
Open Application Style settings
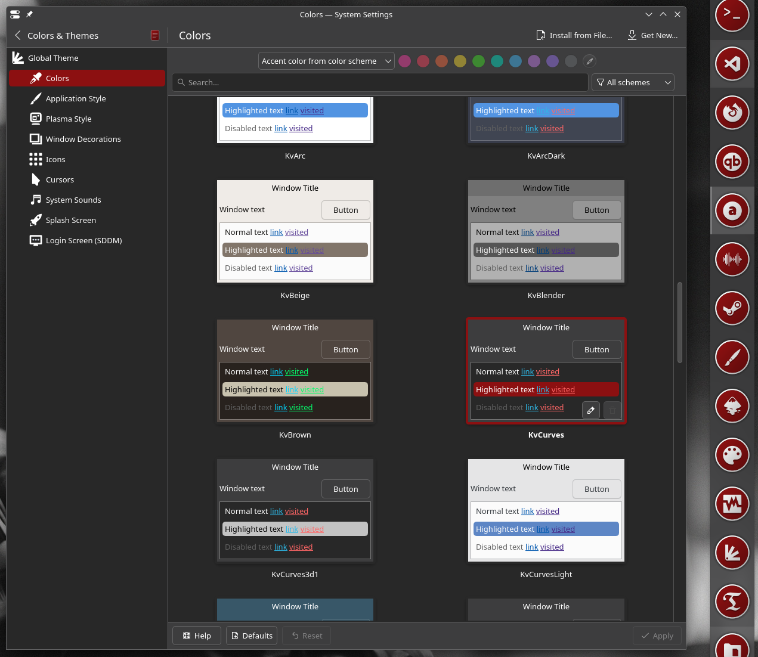[x=76, y=98]
